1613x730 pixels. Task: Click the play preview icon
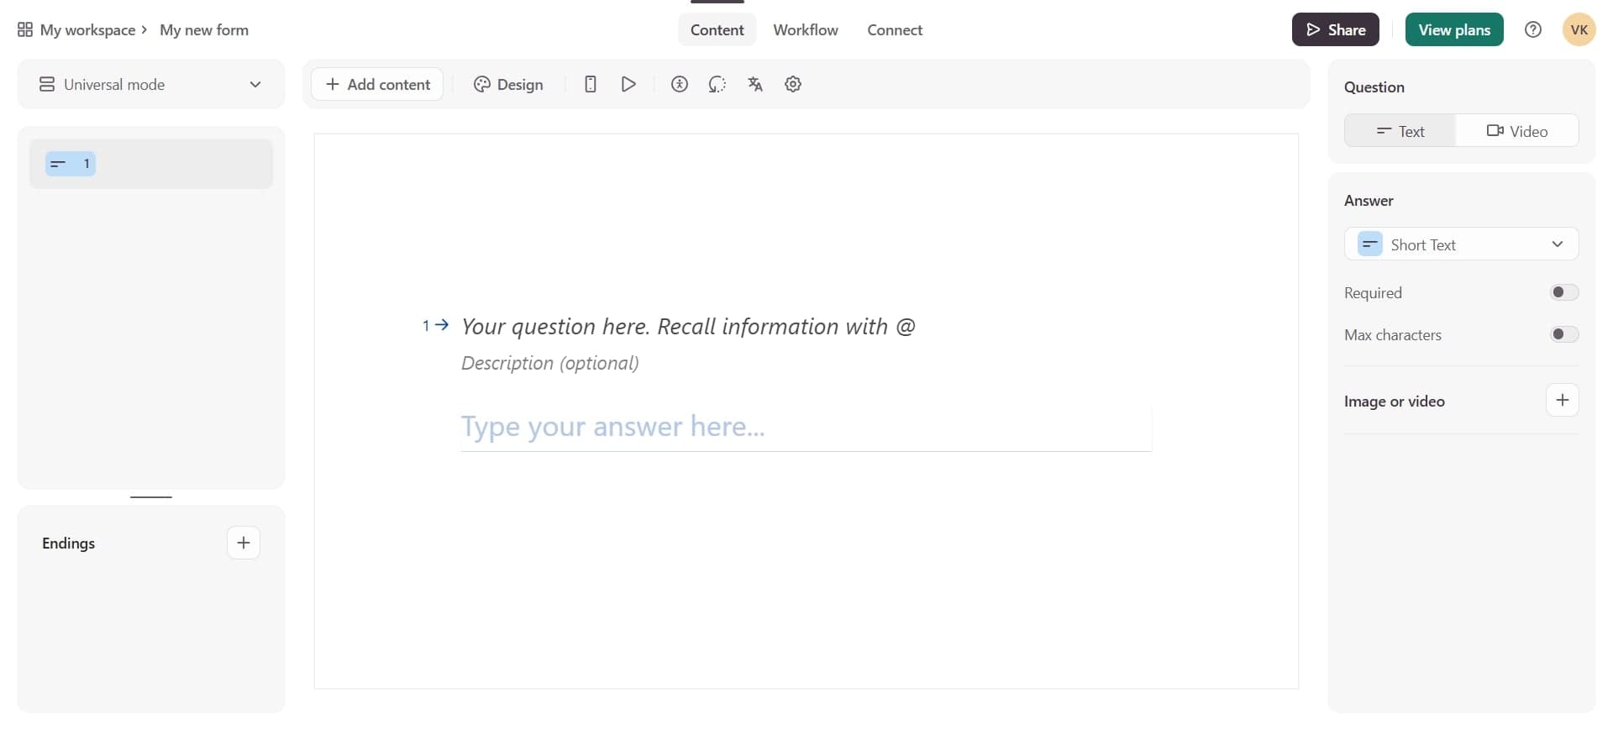pyautogui.click(x=628, y=84)
